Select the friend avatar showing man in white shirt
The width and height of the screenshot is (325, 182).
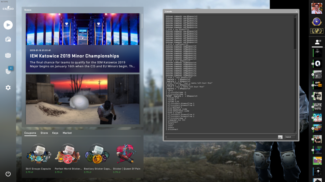317,139
